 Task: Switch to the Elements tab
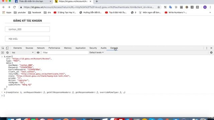coord(17,48)
